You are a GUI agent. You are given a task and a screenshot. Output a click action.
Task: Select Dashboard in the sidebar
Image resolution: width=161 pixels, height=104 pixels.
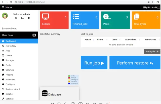click(x=19, y=41)
